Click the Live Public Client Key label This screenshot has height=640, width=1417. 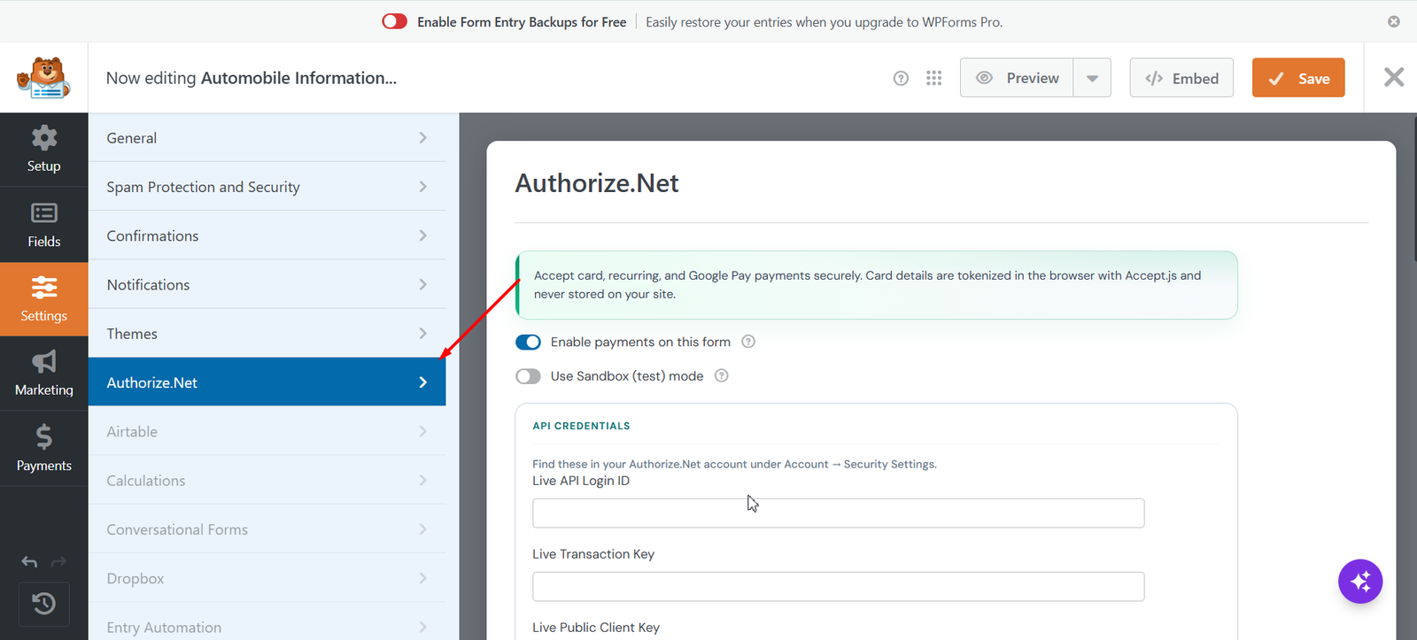596,628
